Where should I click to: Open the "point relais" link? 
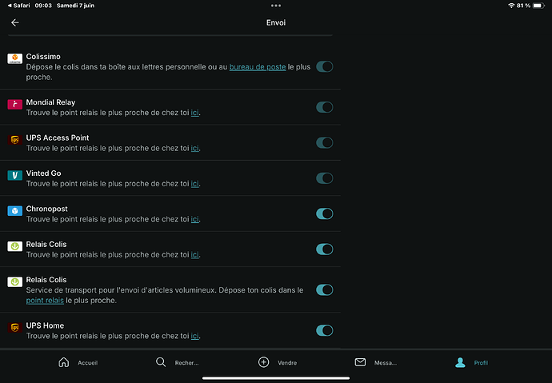[45, 301]
